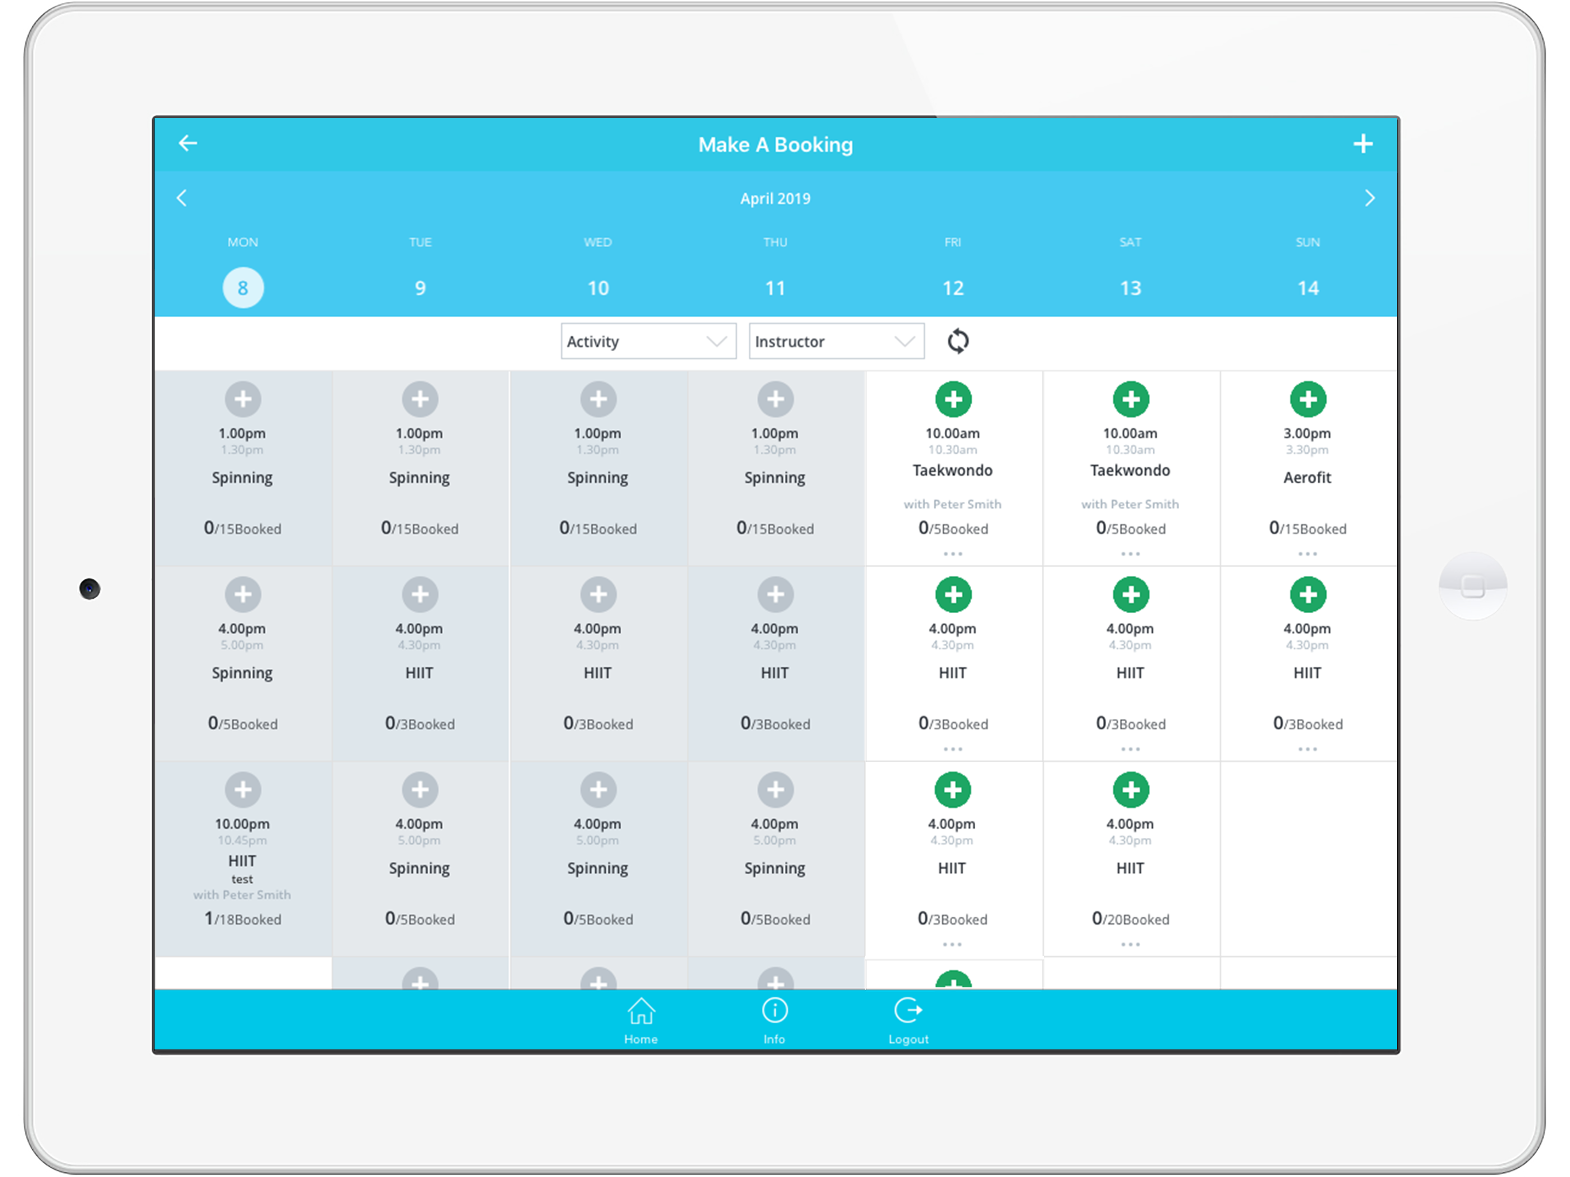This screenshot has height=1177, width=1570.
Task: Click 'with Peter Smith' under Friday Taekwondo
Action: pyautogui.click(x=952, y=504)
